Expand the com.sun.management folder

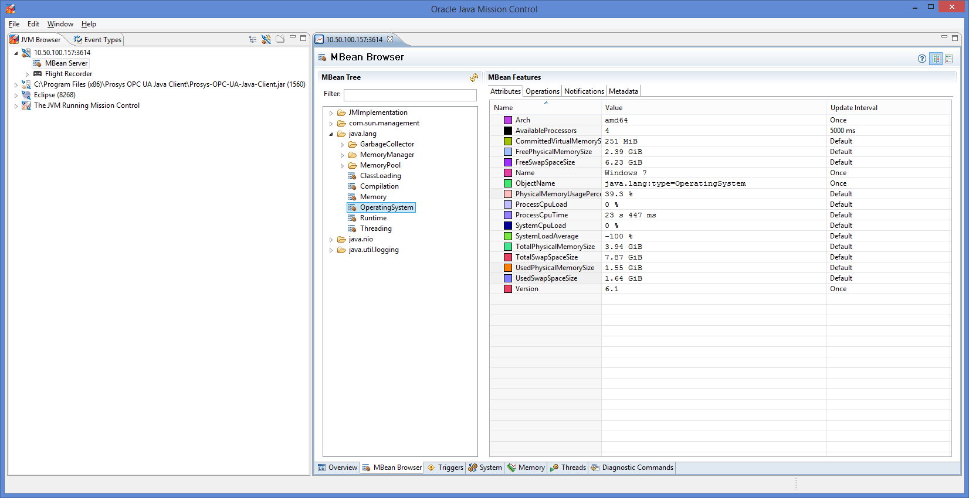331,124
